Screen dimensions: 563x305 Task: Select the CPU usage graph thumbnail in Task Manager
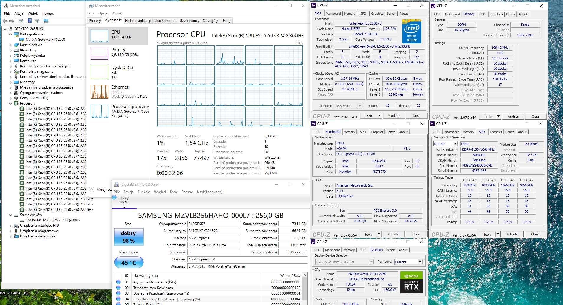click(99, 36)
